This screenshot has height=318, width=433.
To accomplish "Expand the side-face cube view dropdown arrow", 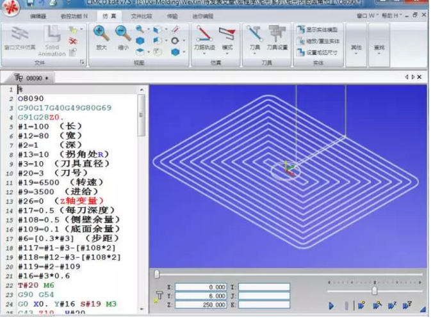I will tap(167, 29).
